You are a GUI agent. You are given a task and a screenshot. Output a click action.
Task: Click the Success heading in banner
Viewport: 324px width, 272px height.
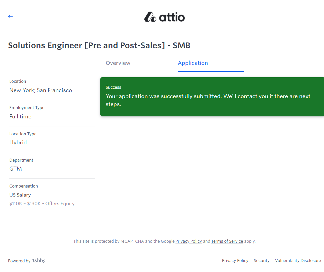pos(113,87)
